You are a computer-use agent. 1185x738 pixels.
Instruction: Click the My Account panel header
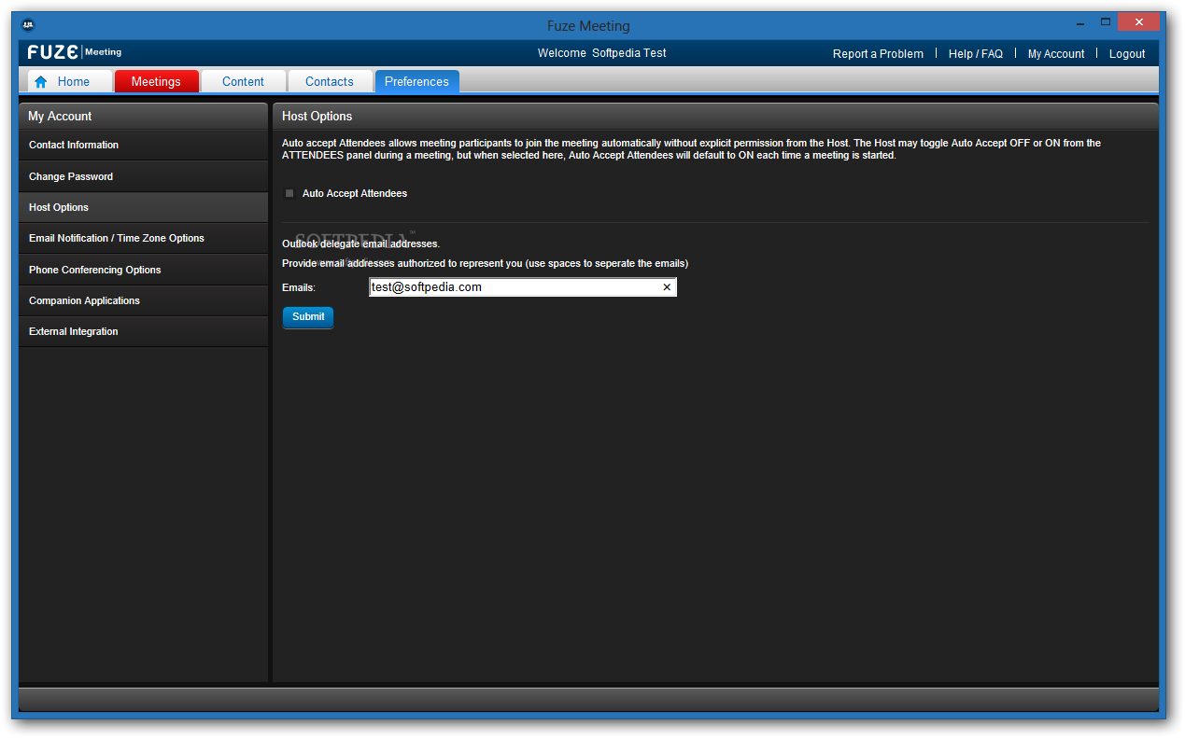pyautogui.click(x=144, y=116)
